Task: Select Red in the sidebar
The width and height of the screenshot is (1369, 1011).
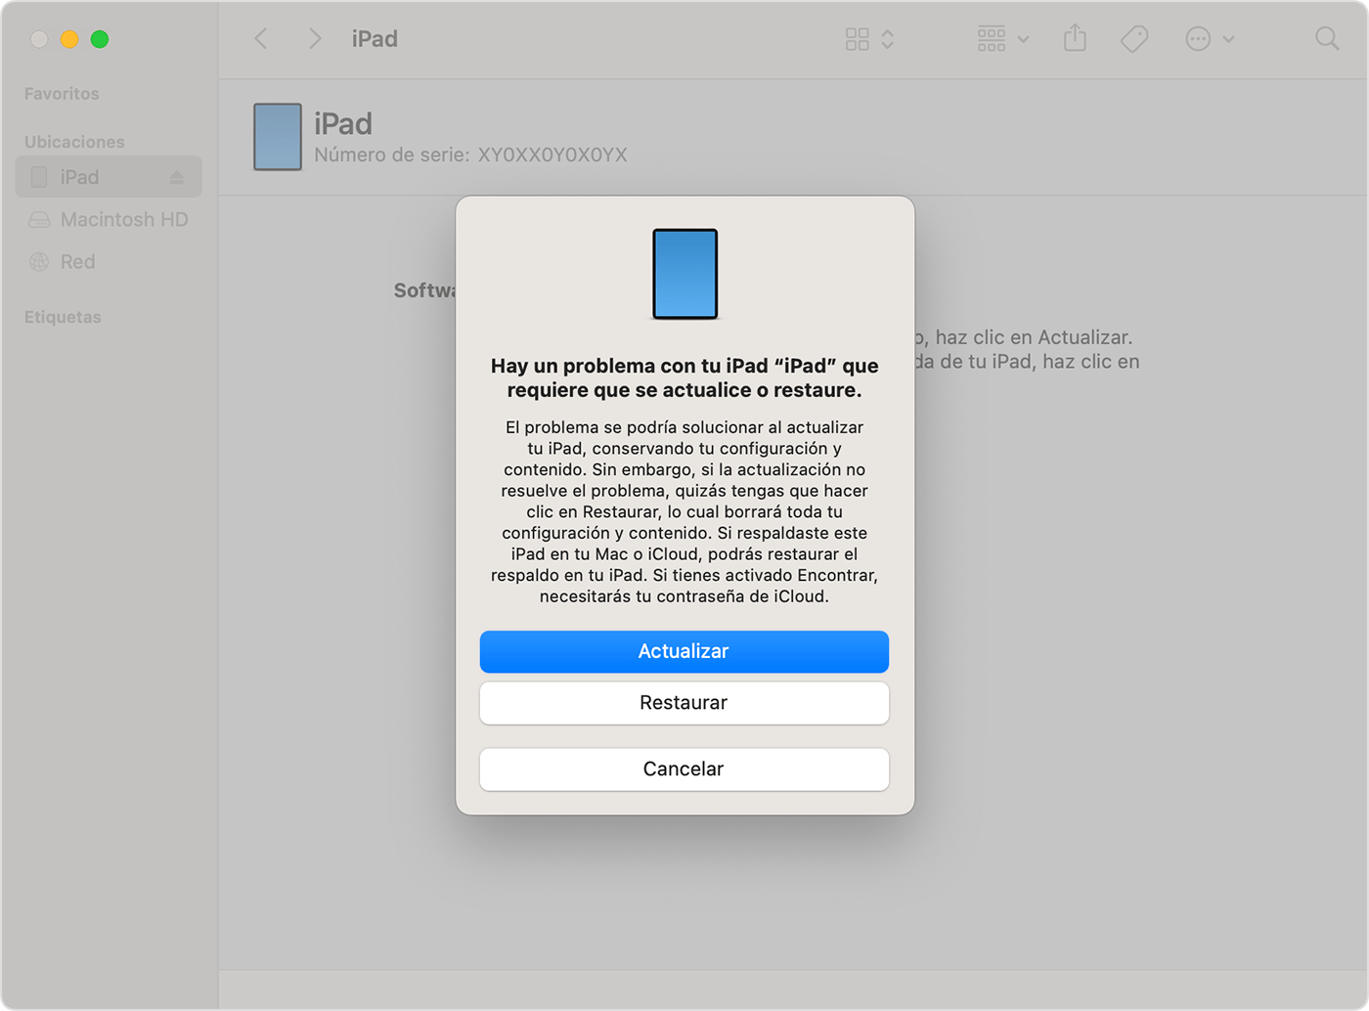Action: click(77, 261)
